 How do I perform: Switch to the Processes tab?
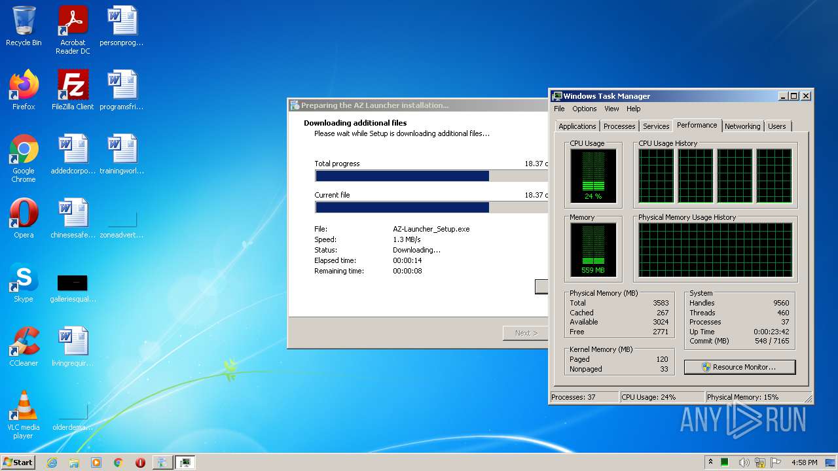coord(619,126)
